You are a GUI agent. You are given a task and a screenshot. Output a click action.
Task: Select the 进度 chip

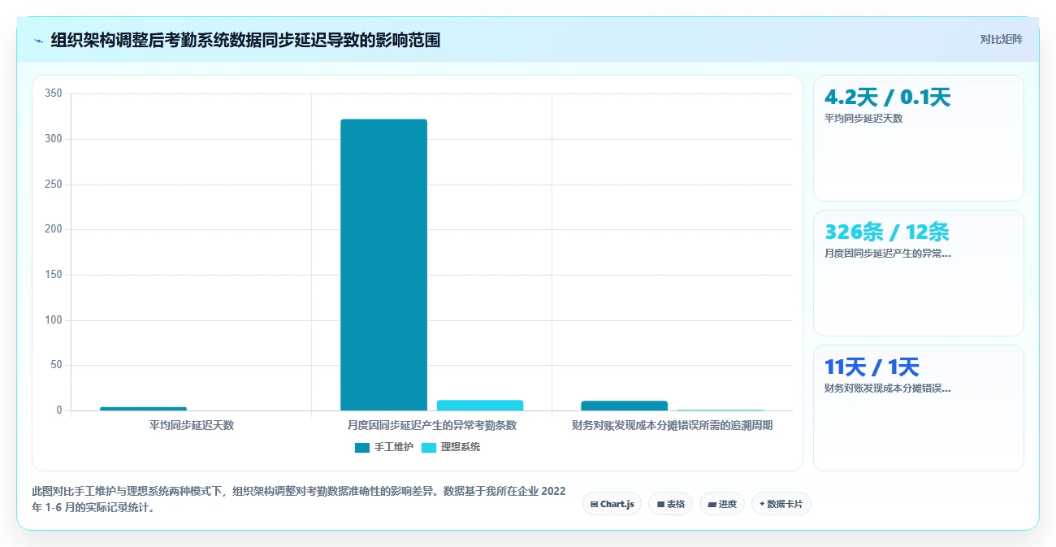(x=721, y=504)
